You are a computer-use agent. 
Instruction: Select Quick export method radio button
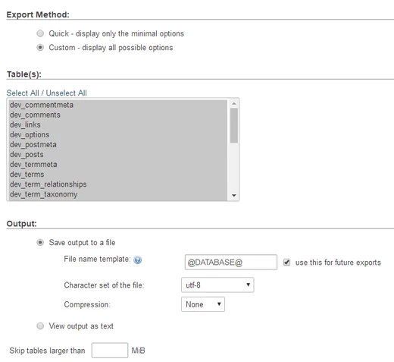[x=40, y=33]
